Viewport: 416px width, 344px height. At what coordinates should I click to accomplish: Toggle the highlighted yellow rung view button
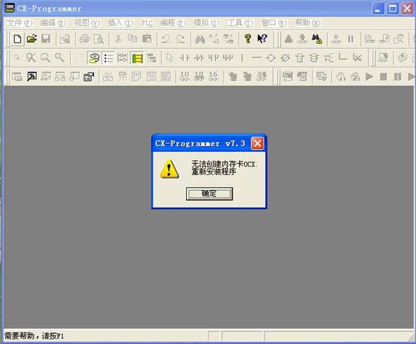tap(137, 58)
